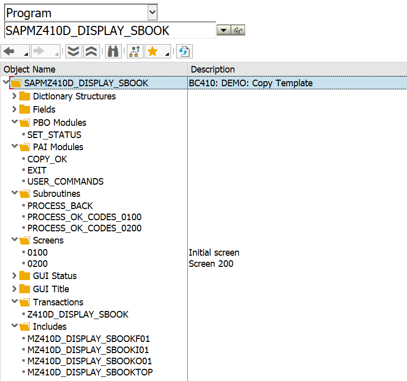407x381 pixels.
Task: Expand the GUI Status folder
Action: (14, 275)
